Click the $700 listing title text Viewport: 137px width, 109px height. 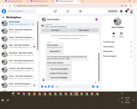pos(56,27)
